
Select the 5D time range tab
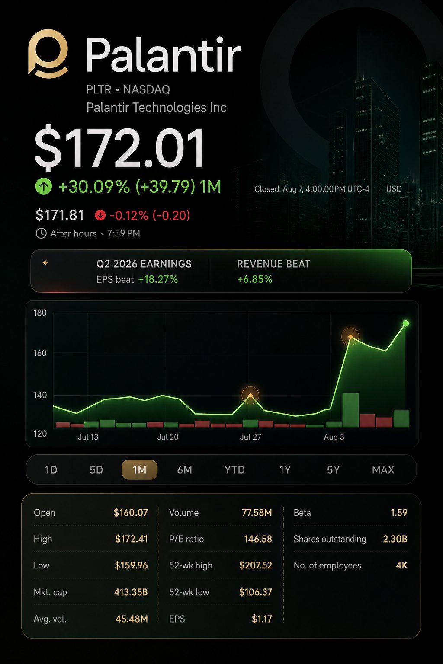(96, 470)
